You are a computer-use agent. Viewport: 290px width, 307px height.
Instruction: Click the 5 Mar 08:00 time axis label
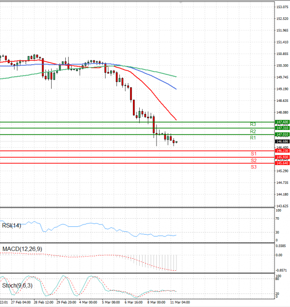(x=110, y=302)
